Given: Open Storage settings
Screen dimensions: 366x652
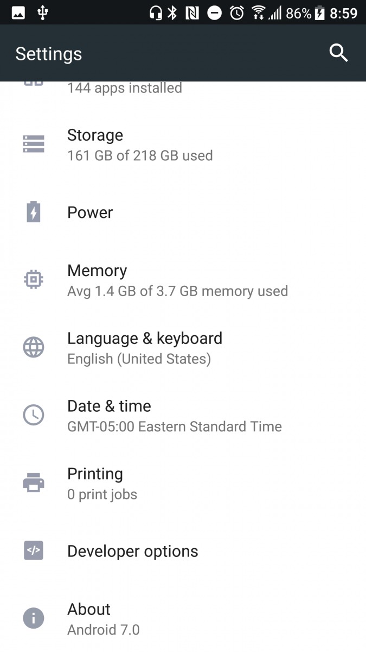Looking at the screenshot, I should click(x=140, y=145).
